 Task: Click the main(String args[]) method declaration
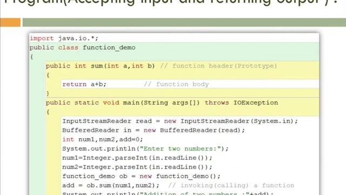tap(123, 102)
